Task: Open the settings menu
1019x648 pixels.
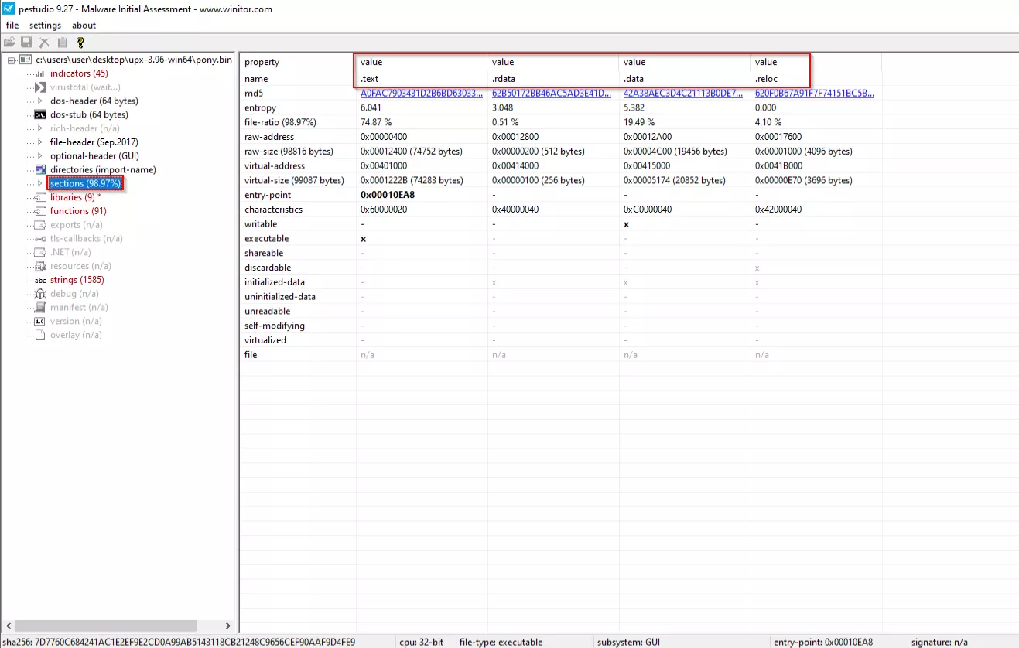Action: coord(45,25)
